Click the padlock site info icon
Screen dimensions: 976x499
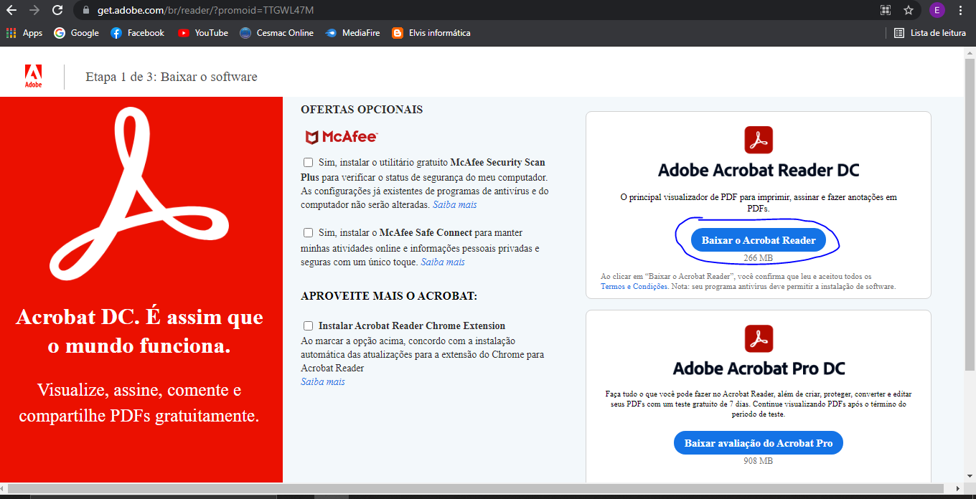click(85, 10)
